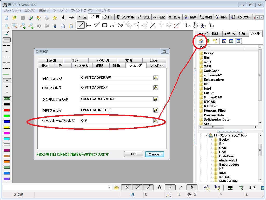
Task: Open the command input dropdown arrow
Action: click(x=110, y=187)
